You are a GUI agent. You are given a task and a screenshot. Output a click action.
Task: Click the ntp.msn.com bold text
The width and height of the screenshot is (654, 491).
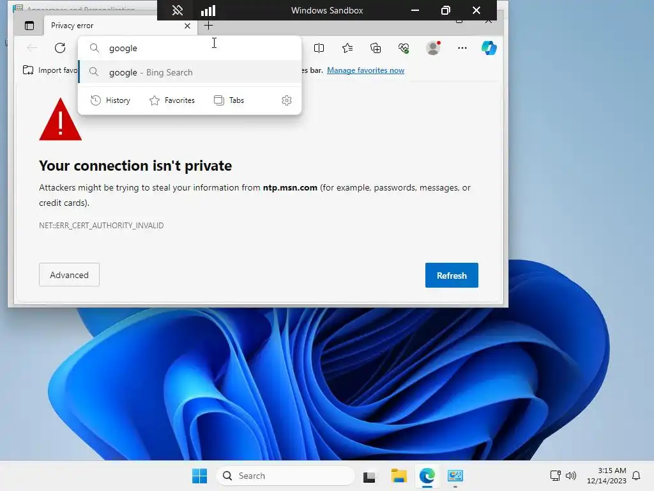[x=290, y=188]
